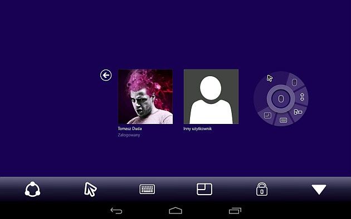351x219 pixels.
Task: Open Android recent apps button
Action: [235, 211]
